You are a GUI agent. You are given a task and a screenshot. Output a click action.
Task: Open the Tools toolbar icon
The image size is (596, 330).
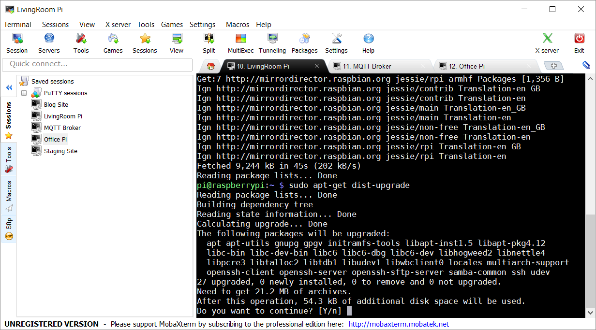[x=81, y=43]
